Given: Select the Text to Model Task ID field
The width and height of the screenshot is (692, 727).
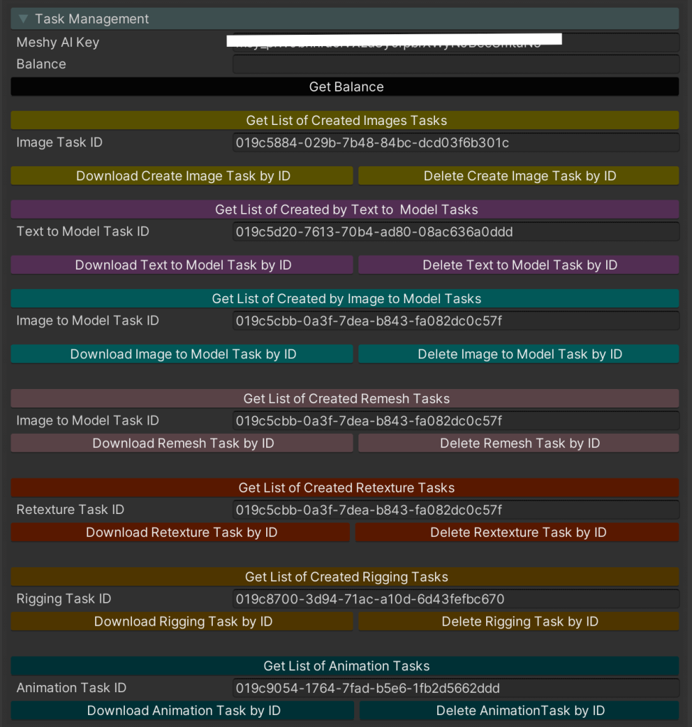Looking at the screenshot, I should coord(456,231).
